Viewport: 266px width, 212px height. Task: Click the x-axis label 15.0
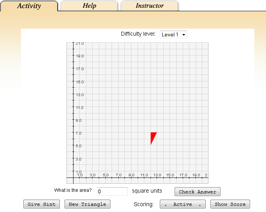tap(170, 175)
